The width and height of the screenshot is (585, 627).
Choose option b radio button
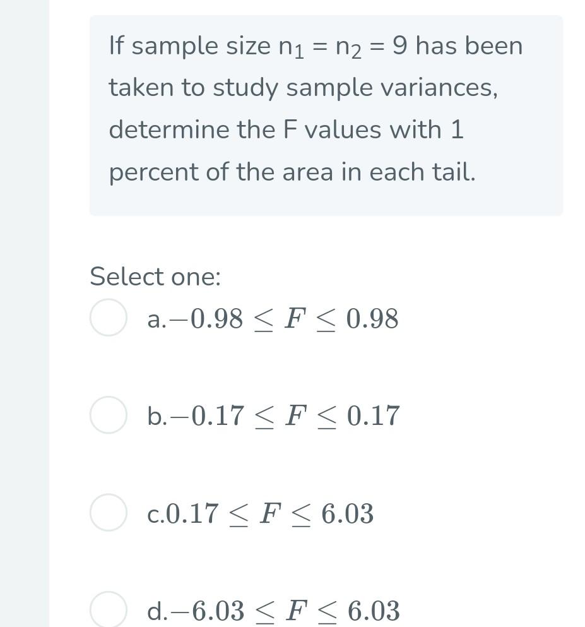[x=109, y=415]
